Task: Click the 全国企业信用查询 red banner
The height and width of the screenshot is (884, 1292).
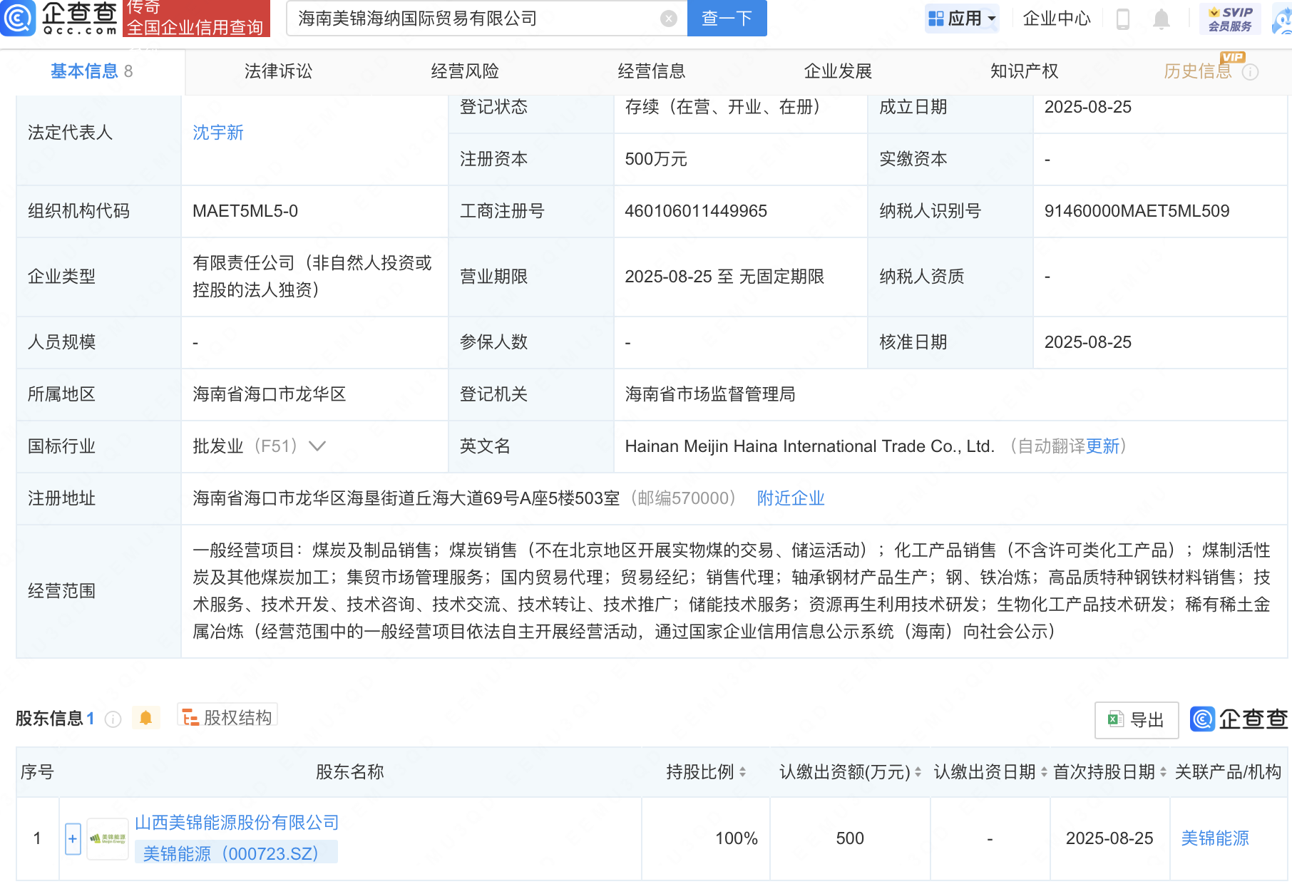Action: point(196,26)
